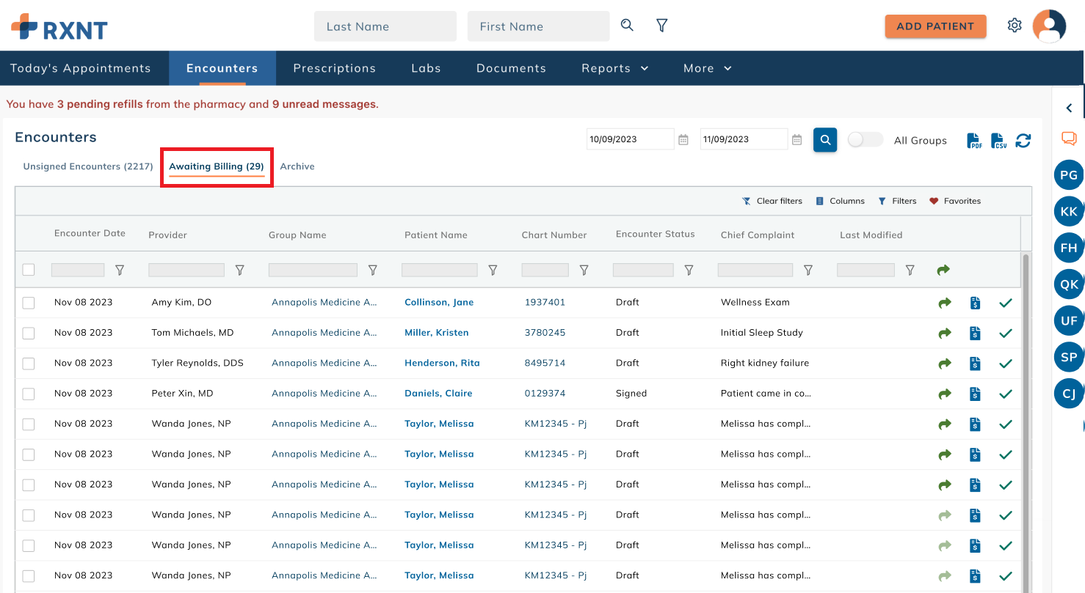This screenshot has height=593, width=1085.
Task: Open chat with PG contact
Action: click(x=1069, y=175)
